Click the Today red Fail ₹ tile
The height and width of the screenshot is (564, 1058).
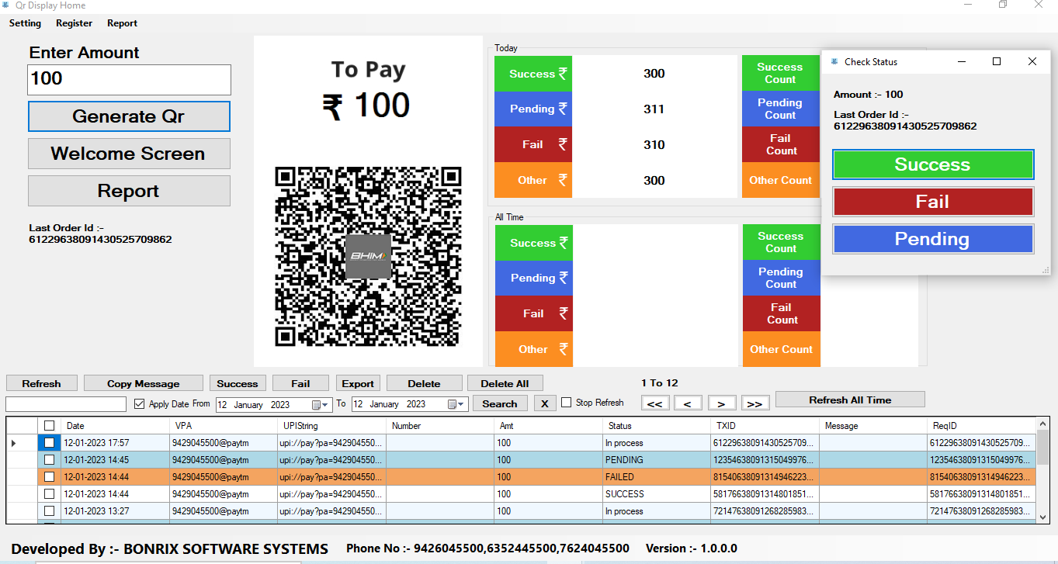pos(533,144)
